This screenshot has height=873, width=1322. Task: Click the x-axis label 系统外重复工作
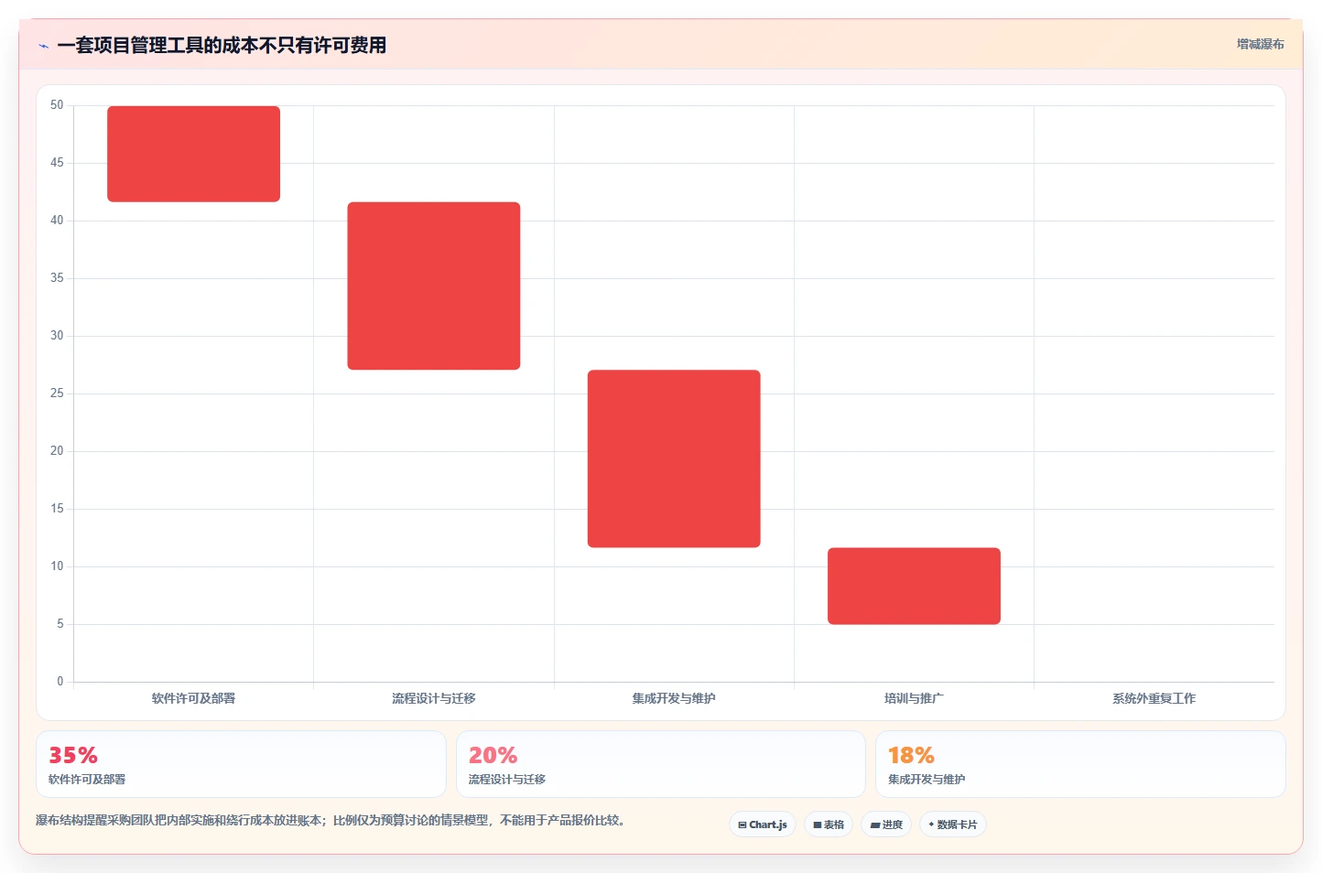pyautogui.click(x=1154, y=698)
